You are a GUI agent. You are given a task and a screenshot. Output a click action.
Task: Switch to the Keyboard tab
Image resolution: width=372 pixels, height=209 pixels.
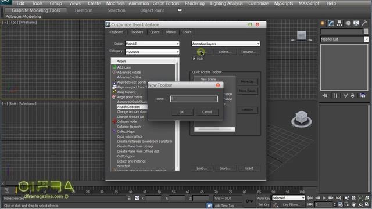click(116, 32)
